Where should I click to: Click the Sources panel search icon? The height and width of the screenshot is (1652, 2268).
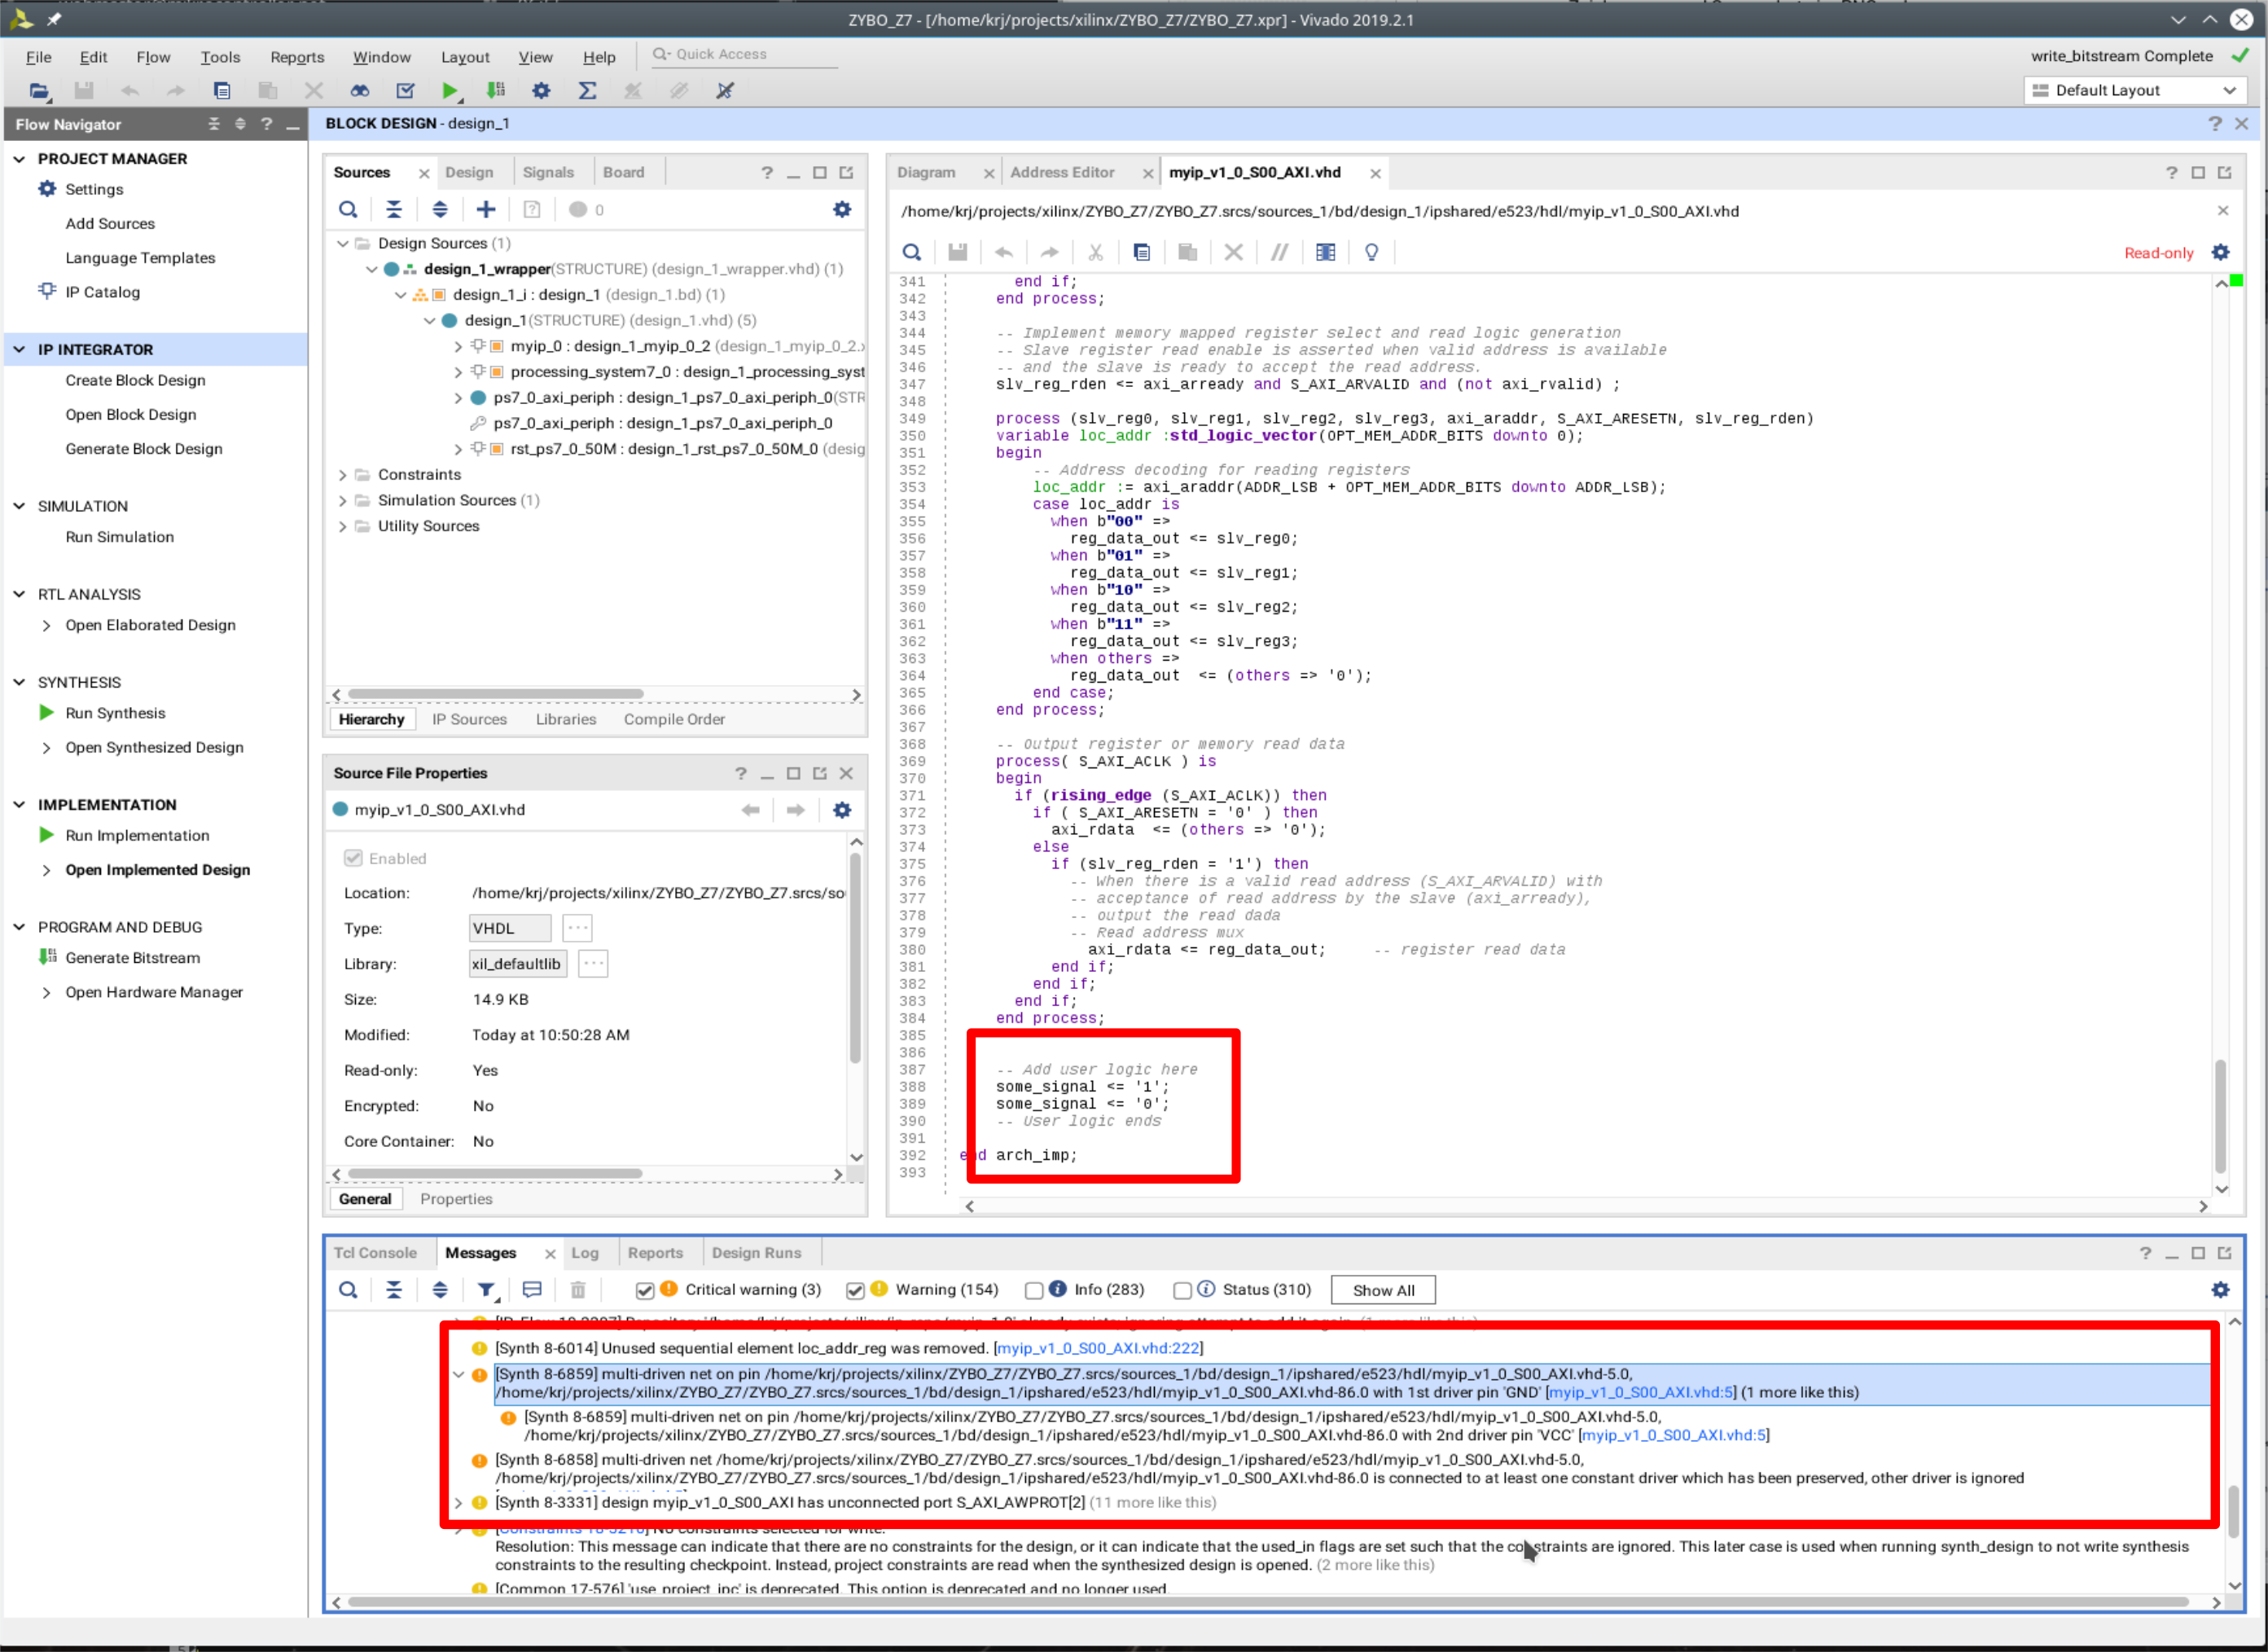pyautogui.click(x=348, y=210)
